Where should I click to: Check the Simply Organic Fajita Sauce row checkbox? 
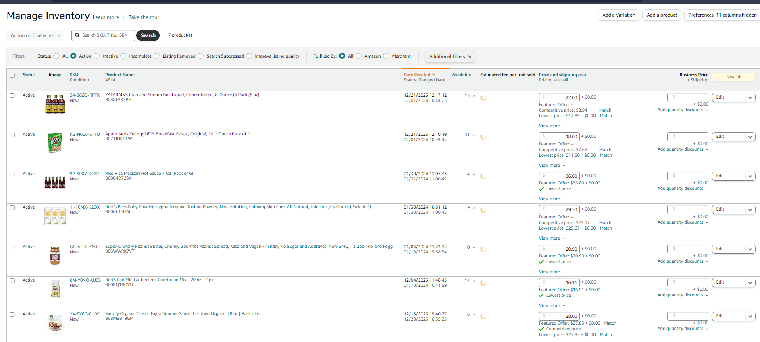(12, 315)
